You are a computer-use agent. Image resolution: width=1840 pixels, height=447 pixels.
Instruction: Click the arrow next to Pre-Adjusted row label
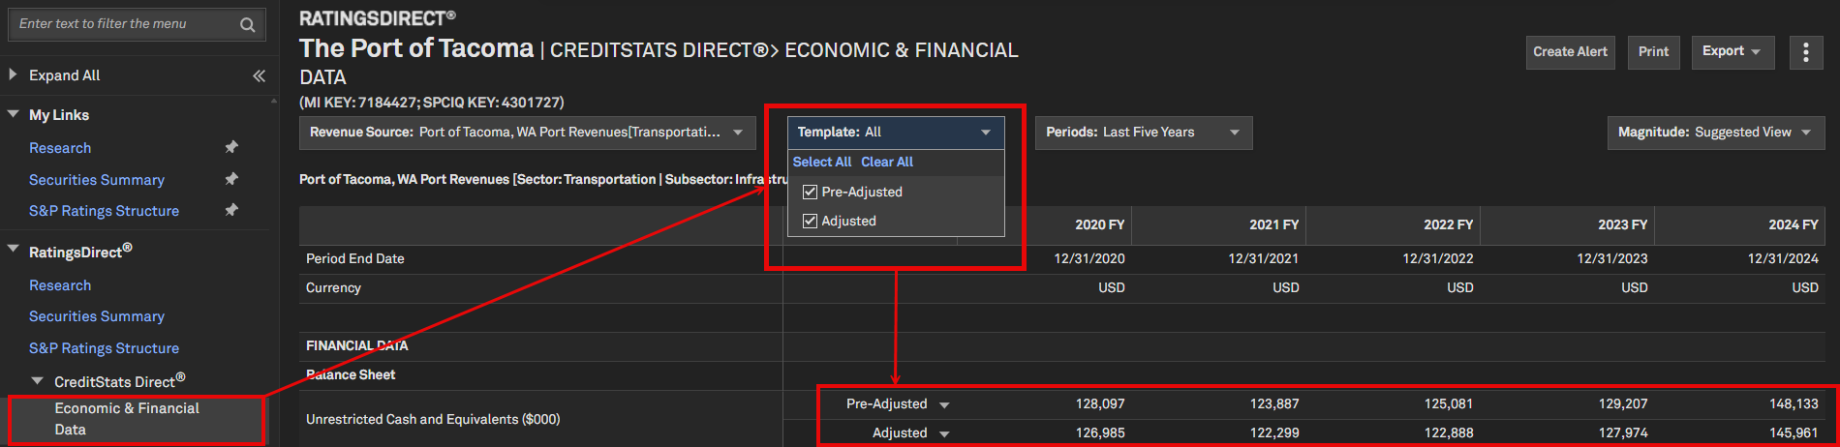tap(944, 405)
